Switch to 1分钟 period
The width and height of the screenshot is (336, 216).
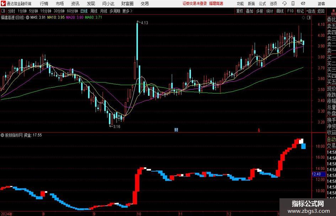coord(22,11)
